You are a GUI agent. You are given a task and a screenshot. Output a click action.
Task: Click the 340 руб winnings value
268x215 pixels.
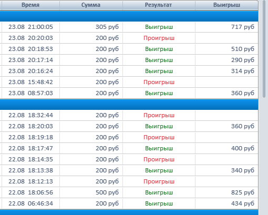pos(243,170)
